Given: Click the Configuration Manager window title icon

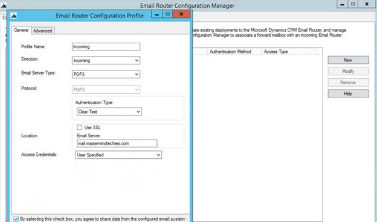Looking at the screenshot, I should click(x=4, y=5).
